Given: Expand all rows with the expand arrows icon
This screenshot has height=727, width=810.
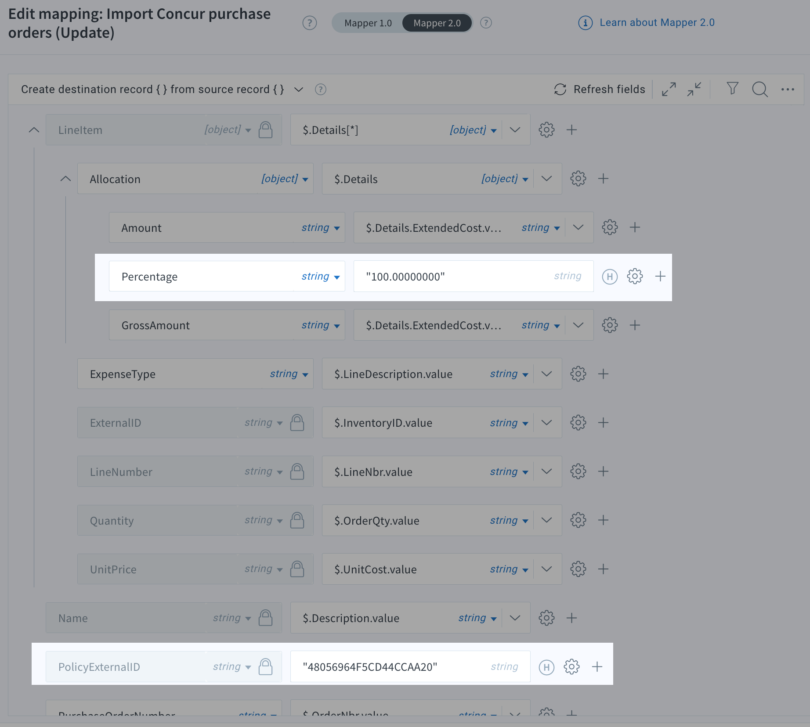Looking at the screenshot, I should [669, 89].
